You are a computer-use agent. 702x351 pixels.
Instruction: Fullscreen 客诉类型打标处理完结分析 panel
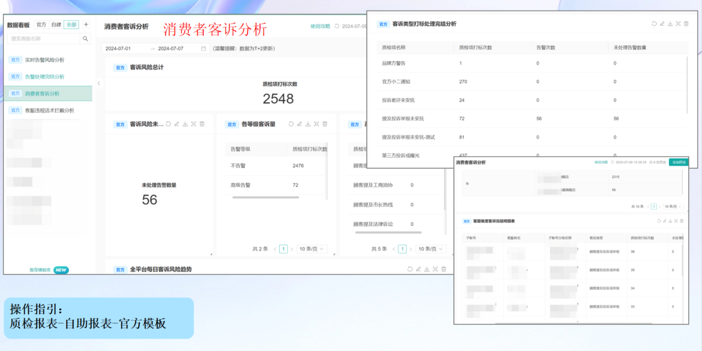678,24
